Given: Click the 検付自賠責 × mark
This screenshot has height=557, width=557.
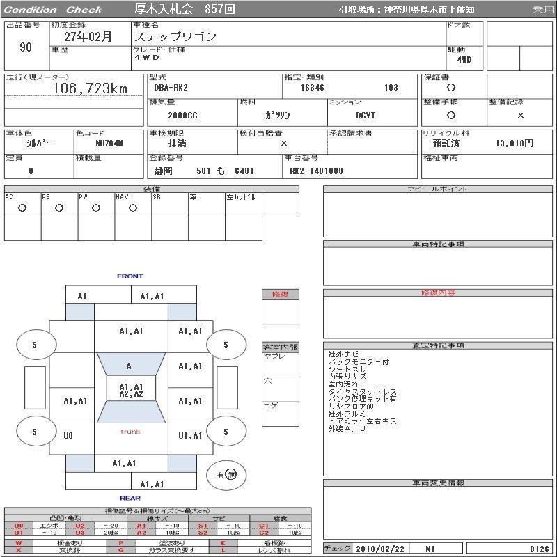Looking at the screenshot, I should pos(284,143).
